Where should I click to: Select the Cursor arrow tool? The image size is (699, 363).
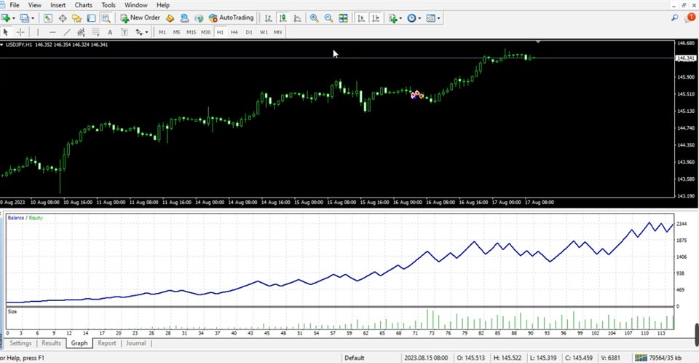(6, 32)
